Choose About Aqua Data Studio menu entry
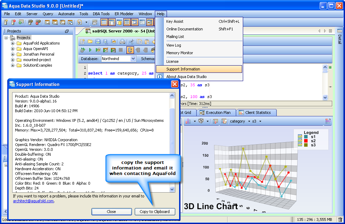This screenshot has height=224, width=345. click(199, 77)
